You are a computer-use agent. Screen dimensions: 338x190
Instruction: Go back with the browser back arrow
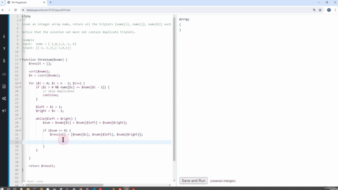pos(3,10)
